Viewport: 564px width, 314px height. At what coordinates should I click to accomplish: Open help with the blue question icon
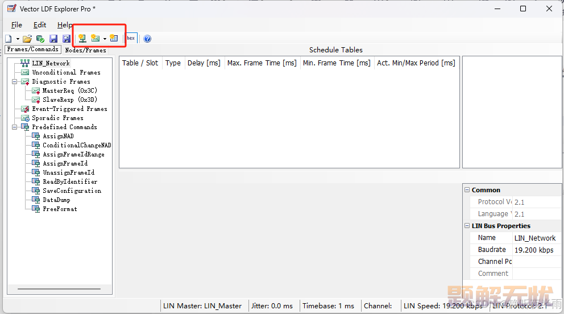[x=147, y=39]
